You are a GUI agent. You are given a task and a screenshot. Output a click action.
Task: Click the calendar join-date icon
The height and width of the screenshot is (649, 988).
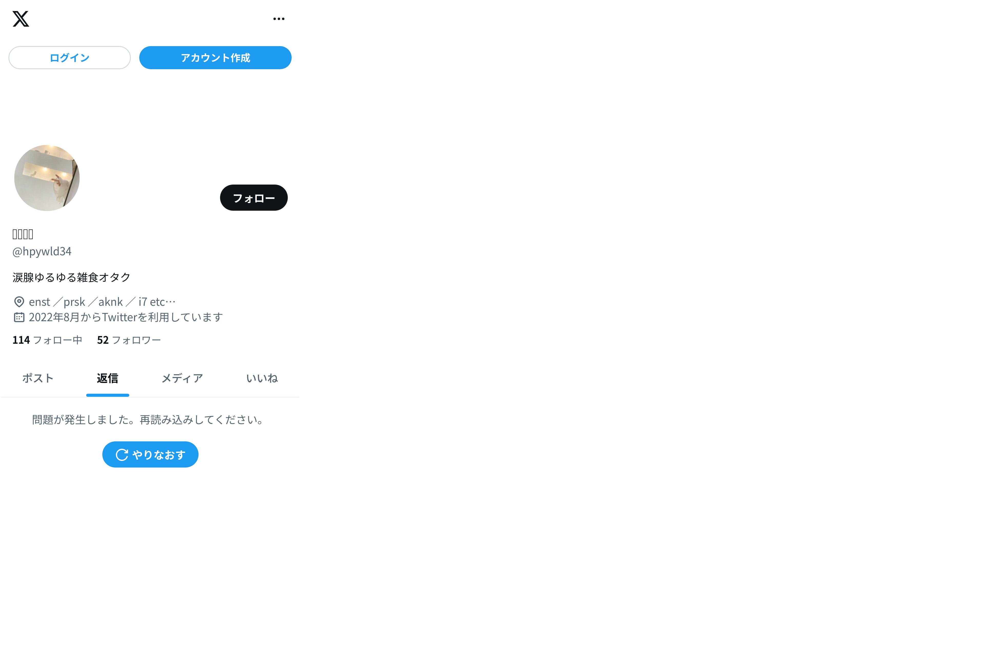click(19, 317)
